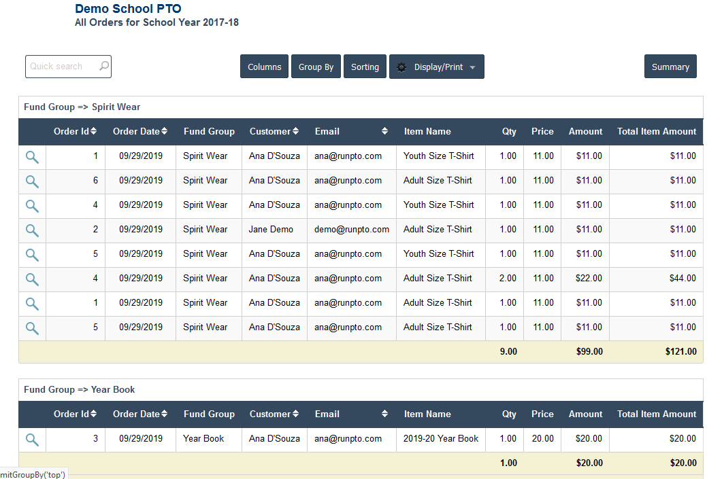Open details for Jane Demo's order
This screenshot has height=479, width=707.
click(x=32, y=230)
